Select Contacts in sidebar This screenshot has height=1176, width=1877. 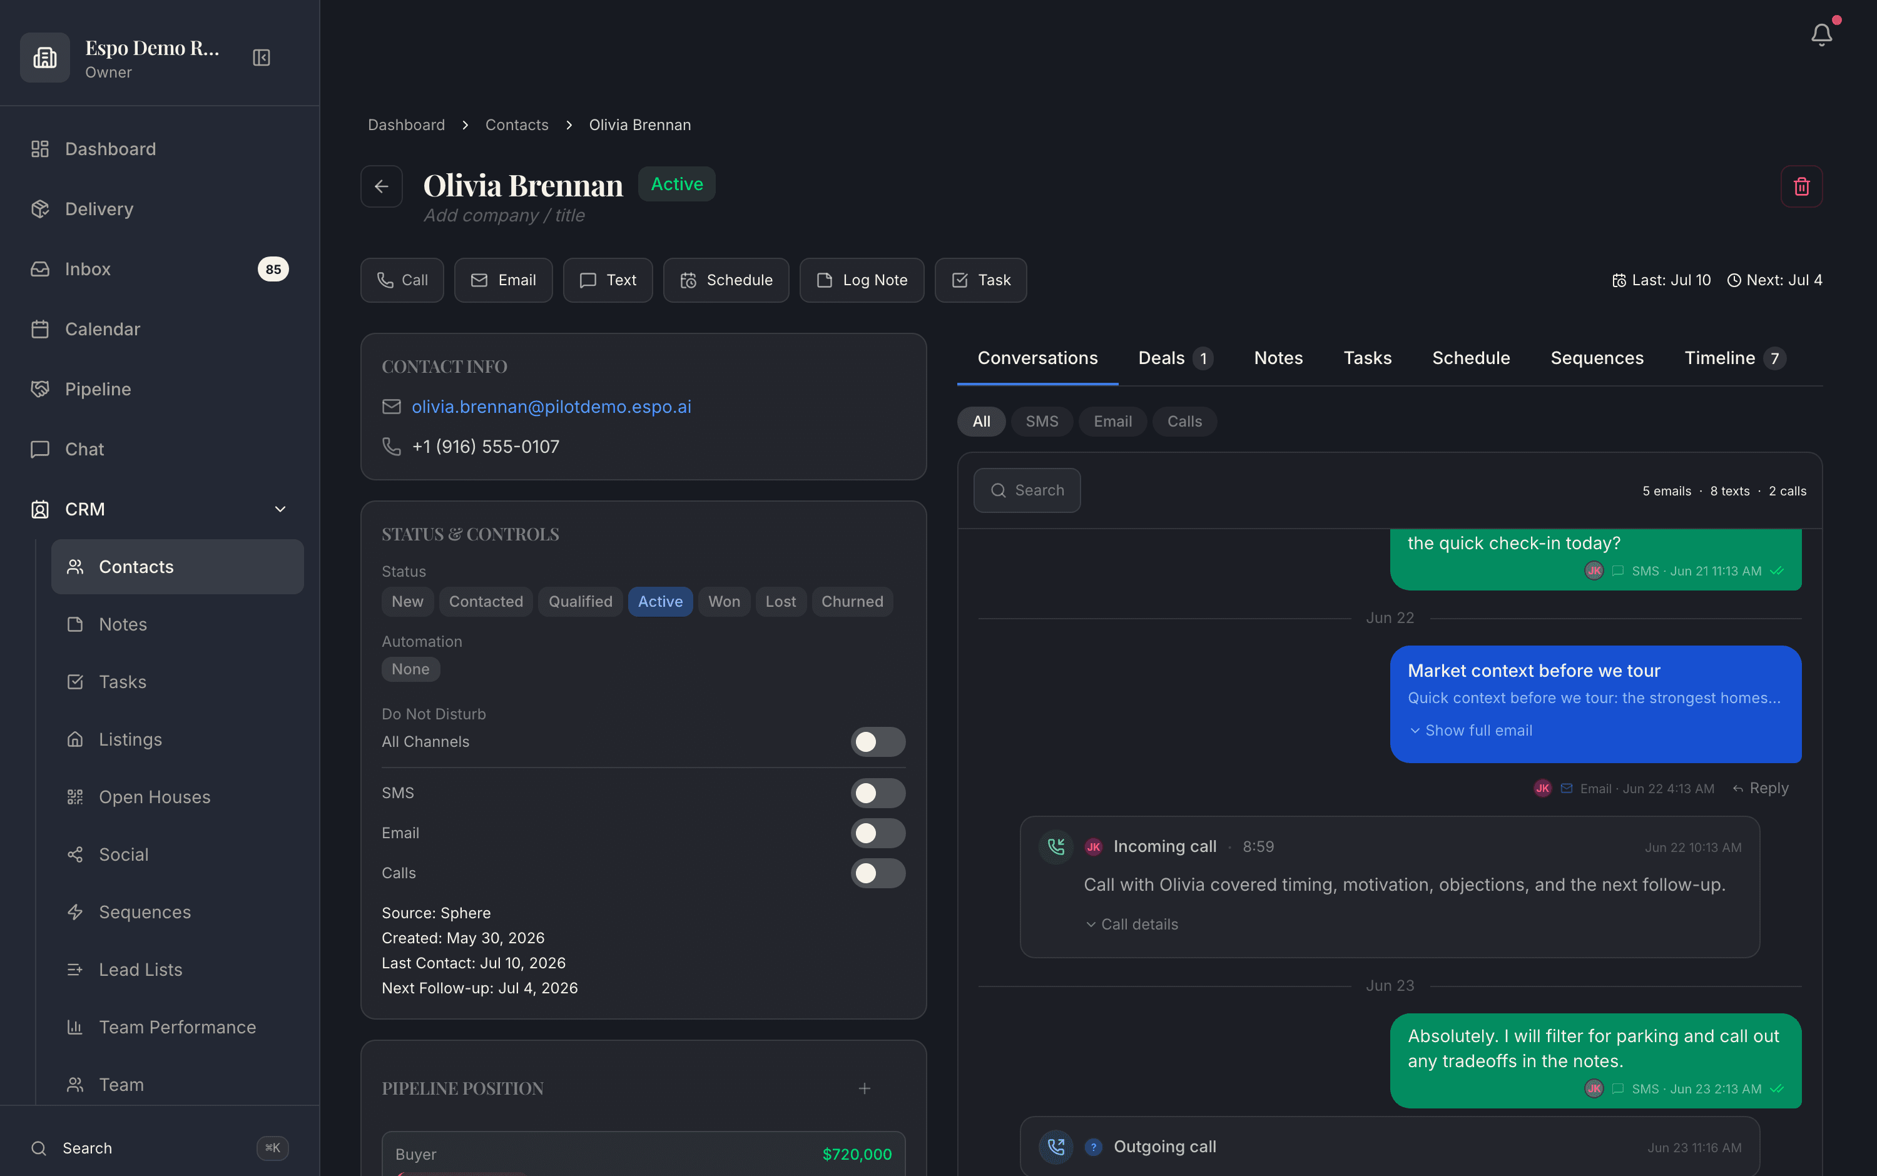coord(177,566)
